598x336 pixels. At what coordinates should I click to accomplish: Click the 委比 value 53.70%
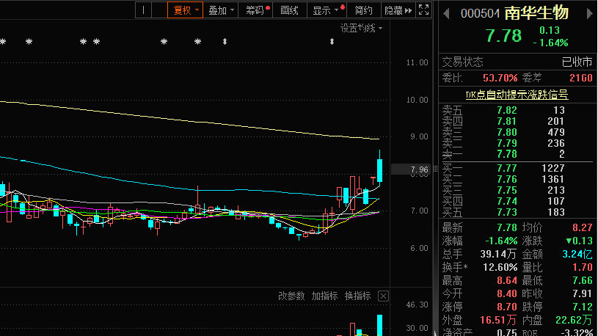coord(500,78)
